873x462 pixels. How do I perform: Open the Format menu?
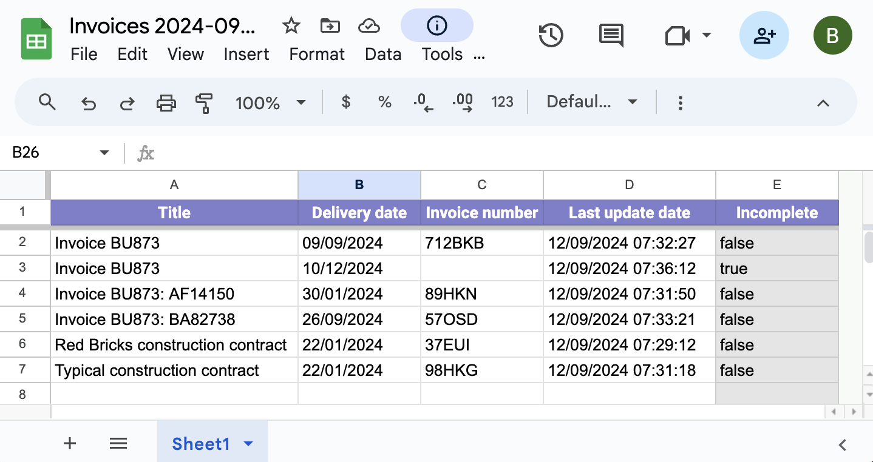(x=317, y=54)
